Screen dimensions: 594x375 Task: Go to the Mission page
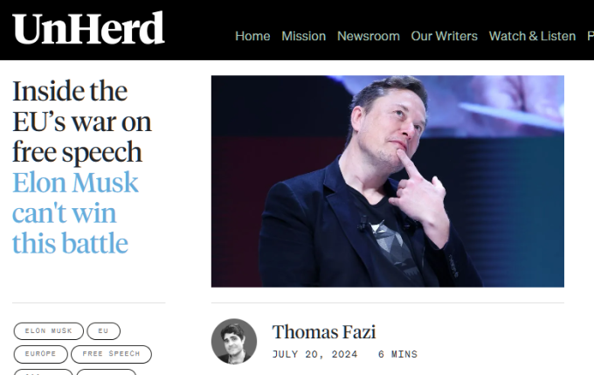coord(303,36)
